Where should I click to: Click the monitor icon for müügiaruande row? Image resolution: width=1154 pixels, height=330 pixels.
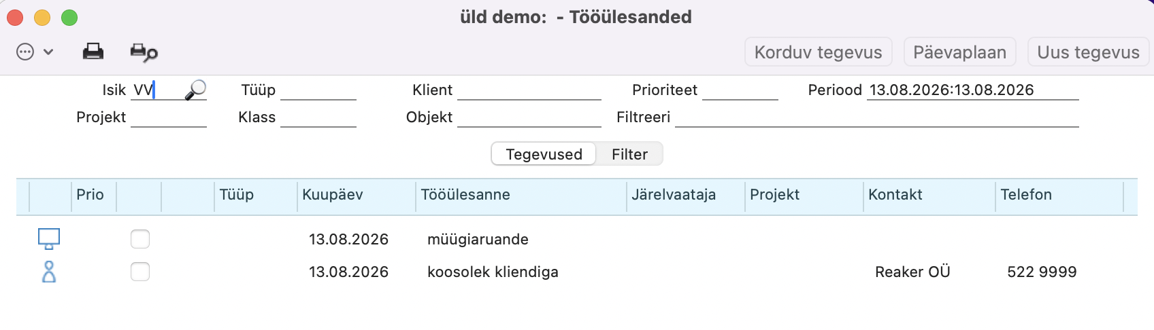pyautogui.click(x=49, y=239)
